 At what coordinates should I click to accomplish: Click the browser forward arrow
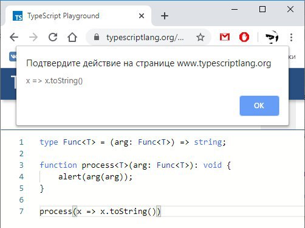33,37
